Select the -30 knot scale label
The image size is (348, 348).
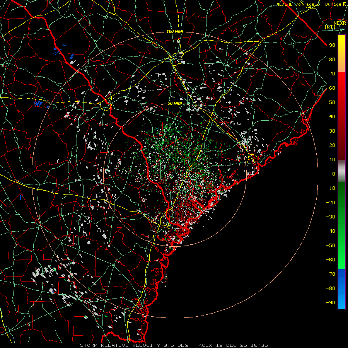(331, 217)
